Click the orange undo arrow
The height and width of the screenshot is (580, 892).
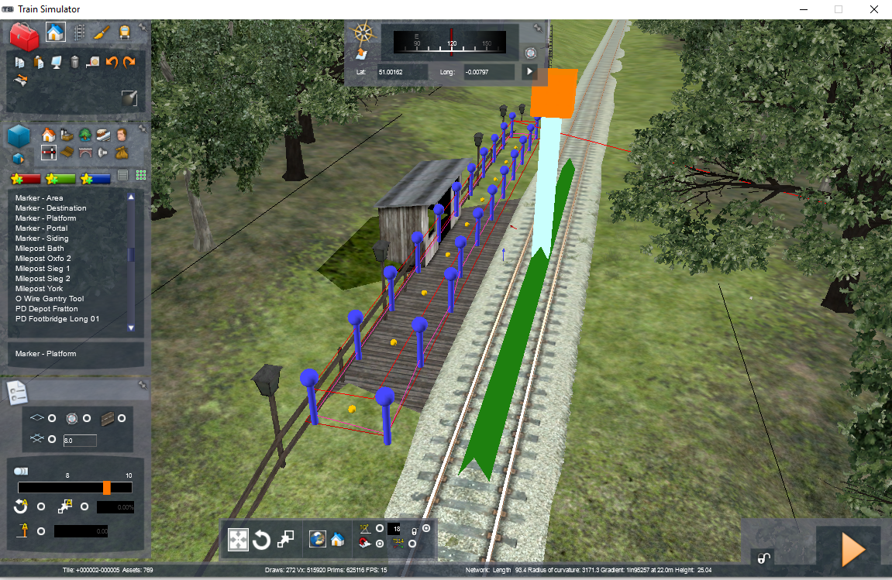click(x=112, y=62)
